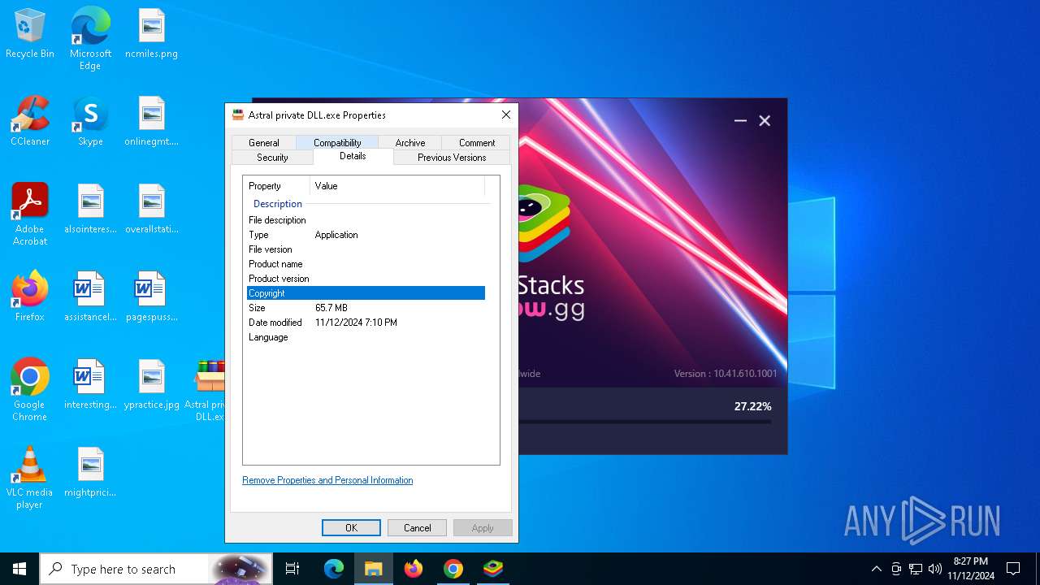
Task: Open Firefox from the taskbar
Action: 414,569
